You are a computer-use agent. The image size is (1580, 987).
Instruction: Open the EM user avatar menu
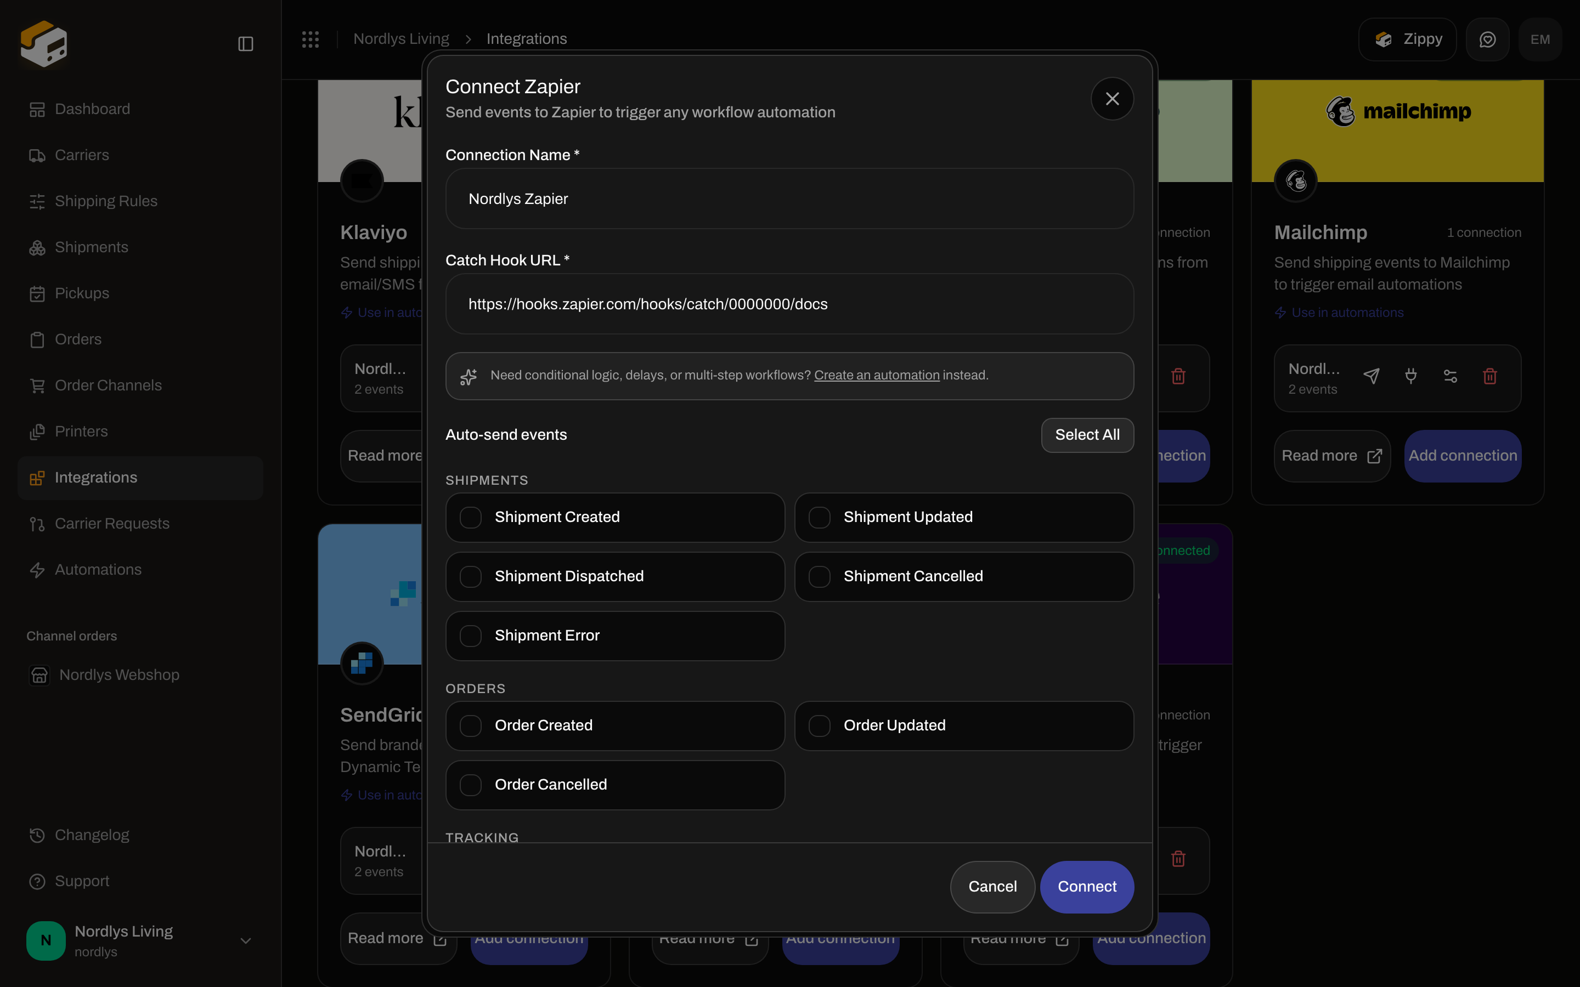1540,39
